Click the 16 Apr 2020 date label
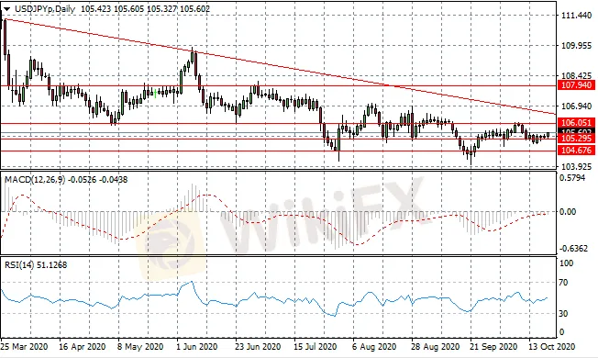The image size is (598, 358). click(x=83, y=347)
